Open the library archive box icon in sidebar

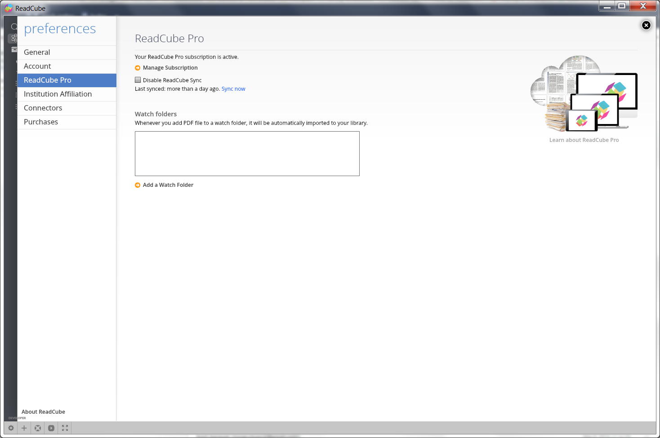[14, 49]
